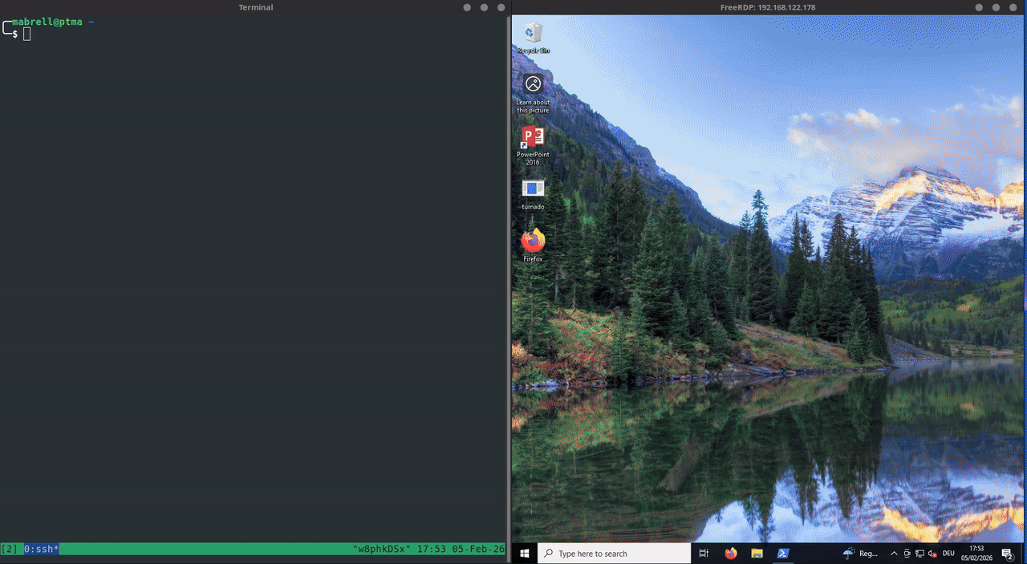Image resolution: width=1027 pixels, height=564 pixels.
Task: Open the DEU input language selector
Action: [x=948, y=554]
